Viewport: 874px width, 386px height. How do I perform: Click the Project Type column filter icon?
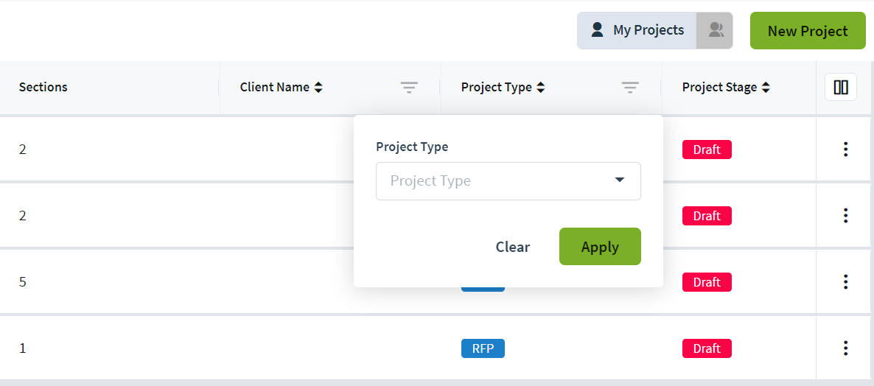pyautogui.click(x=630, y=88)
